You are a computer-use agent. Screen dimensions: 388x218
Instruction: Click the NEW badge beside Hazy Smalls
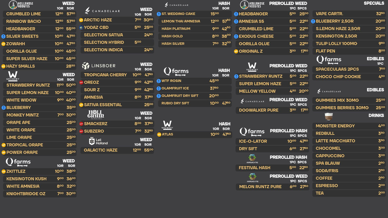(x=4, y=66)
